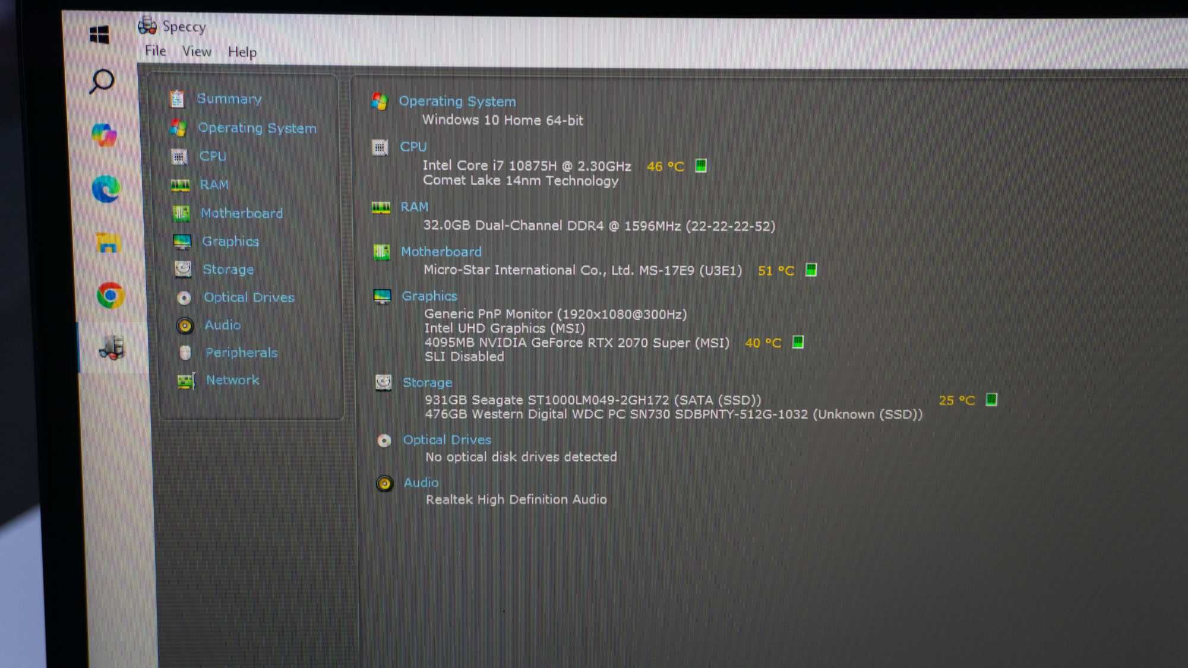Open Graphics section in sidebar

point(230,241)
